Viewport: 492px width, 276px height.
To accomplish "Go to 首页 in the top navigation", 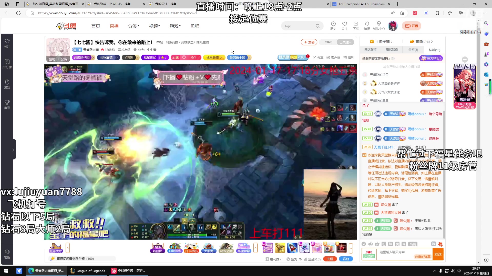I will [x=96, y=26].
